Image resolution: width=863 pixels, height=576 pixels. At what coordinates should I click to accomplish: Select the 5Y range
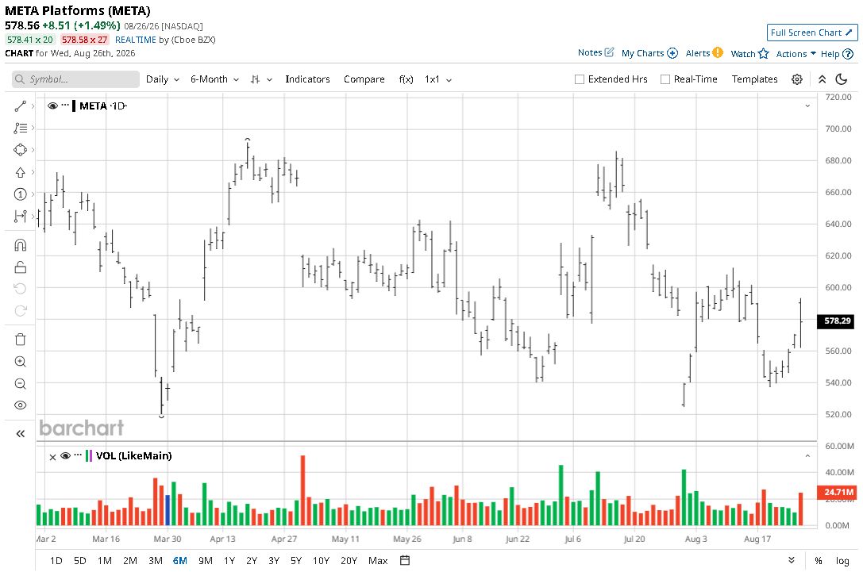point(296,561)
